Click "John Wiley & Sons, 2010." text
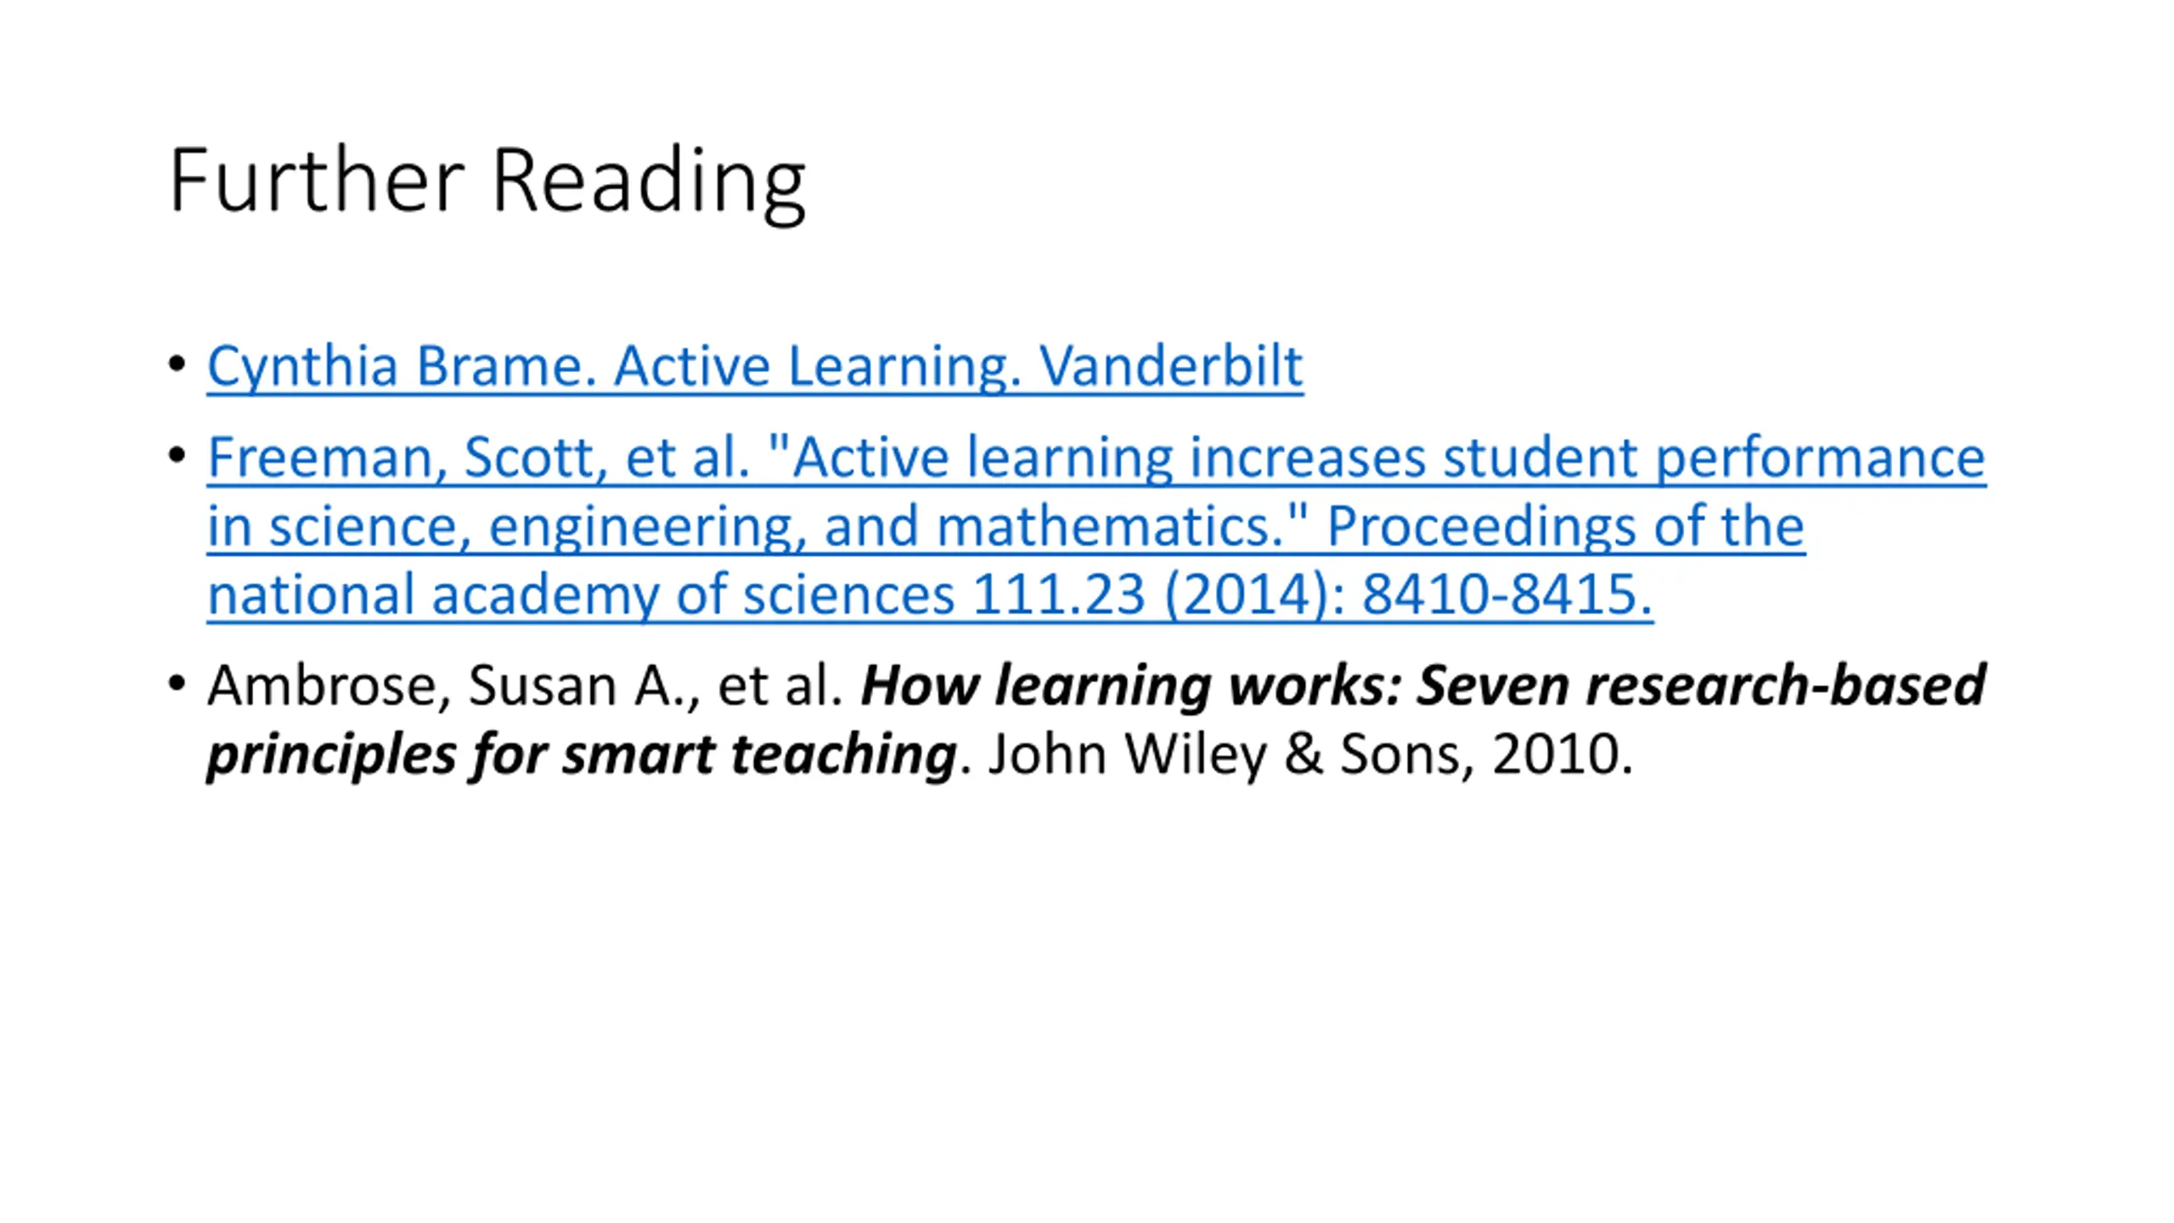 (1310, 754)
